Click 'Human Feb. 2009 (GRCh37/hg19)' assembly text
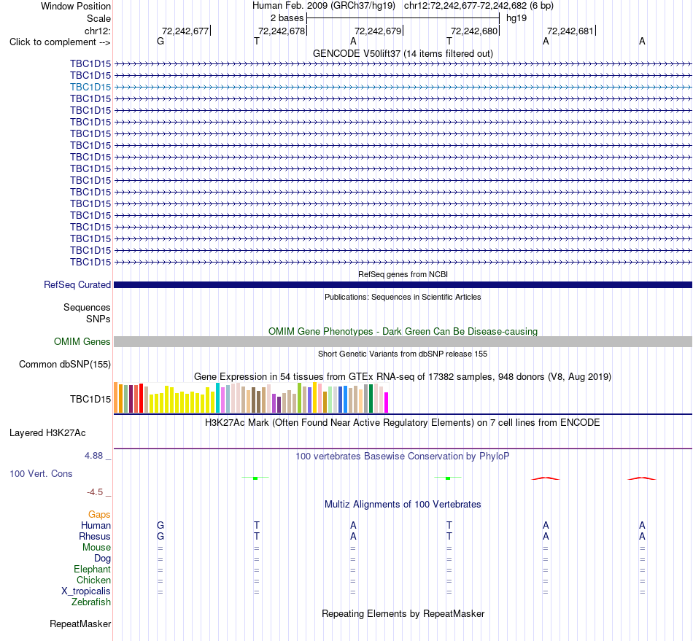Image resolution: width=693 pixels, height=641 pixels. pyautogui.click(x=323, y=6)
